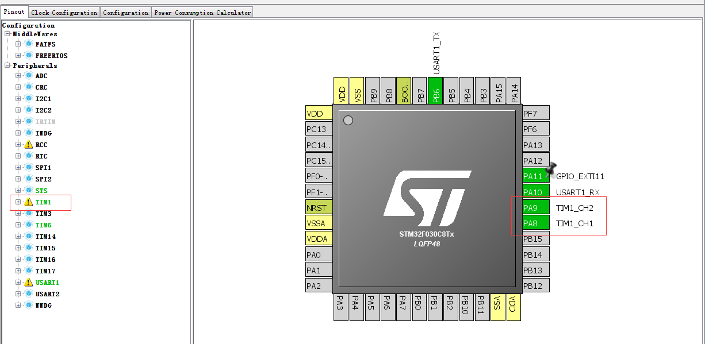Click the ST logo on the chip
Viewport: 705px width, 344px height.
(427, 197)
